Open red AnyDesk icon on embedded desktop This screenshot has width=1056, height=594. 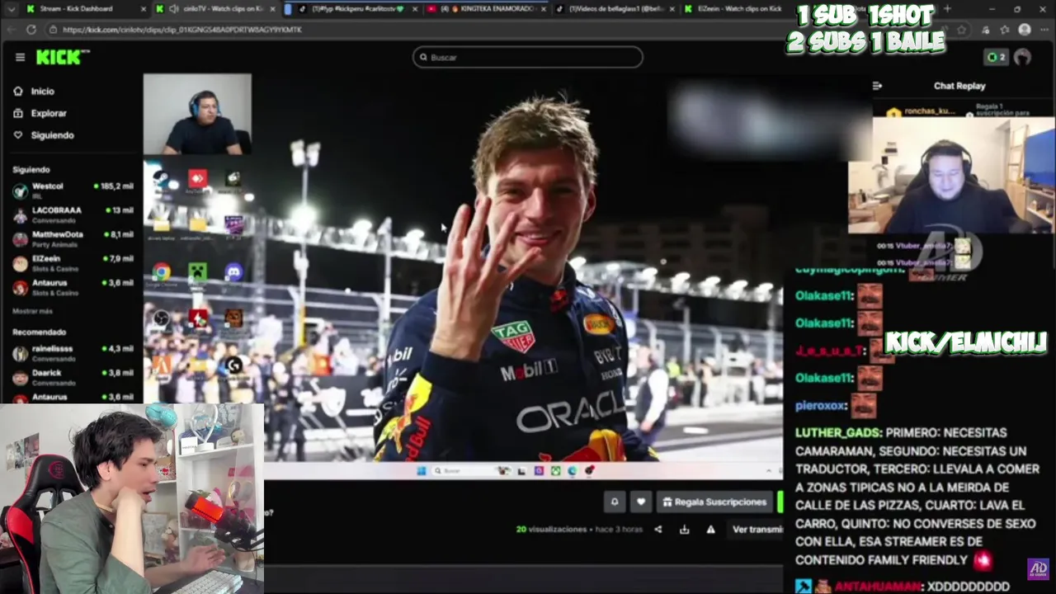[x=197, y=178]
